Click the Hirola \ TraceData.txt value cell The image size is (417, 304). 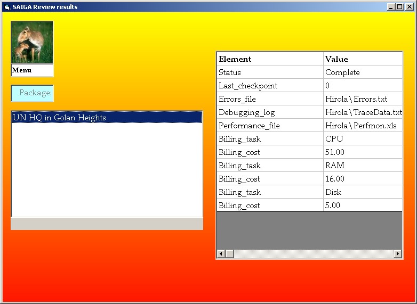(363, 112)
